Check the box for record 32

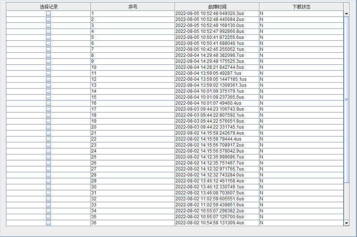48,199
